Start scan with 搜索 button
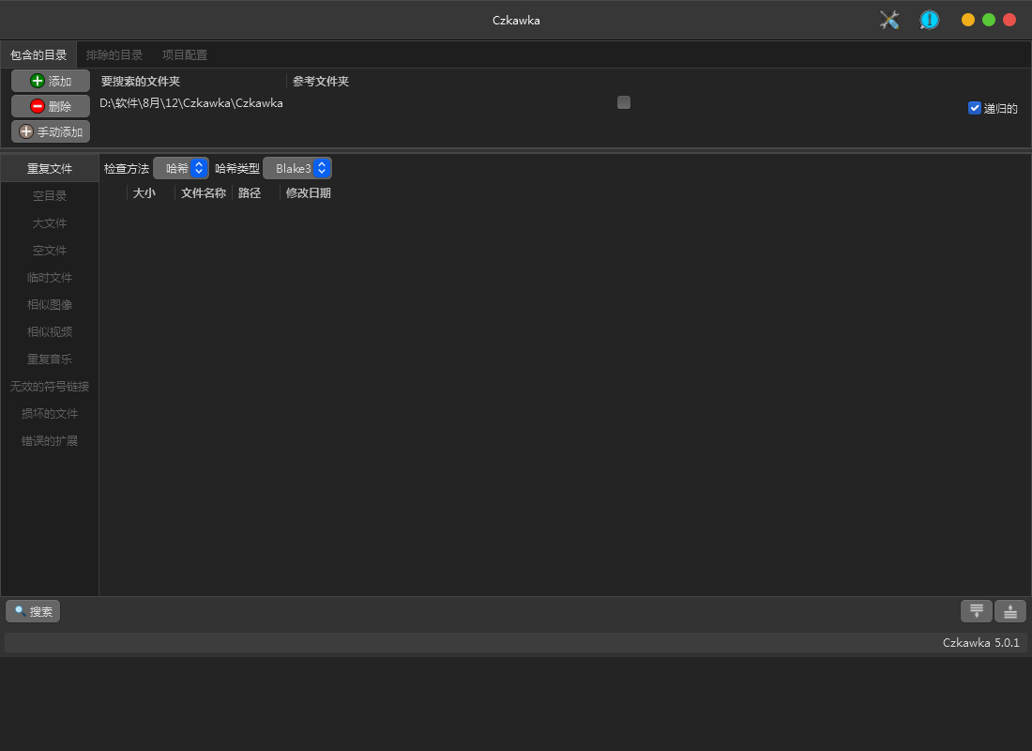This screenshot has height=751, width=1032. pyautogui.click(x=33, y=611)
